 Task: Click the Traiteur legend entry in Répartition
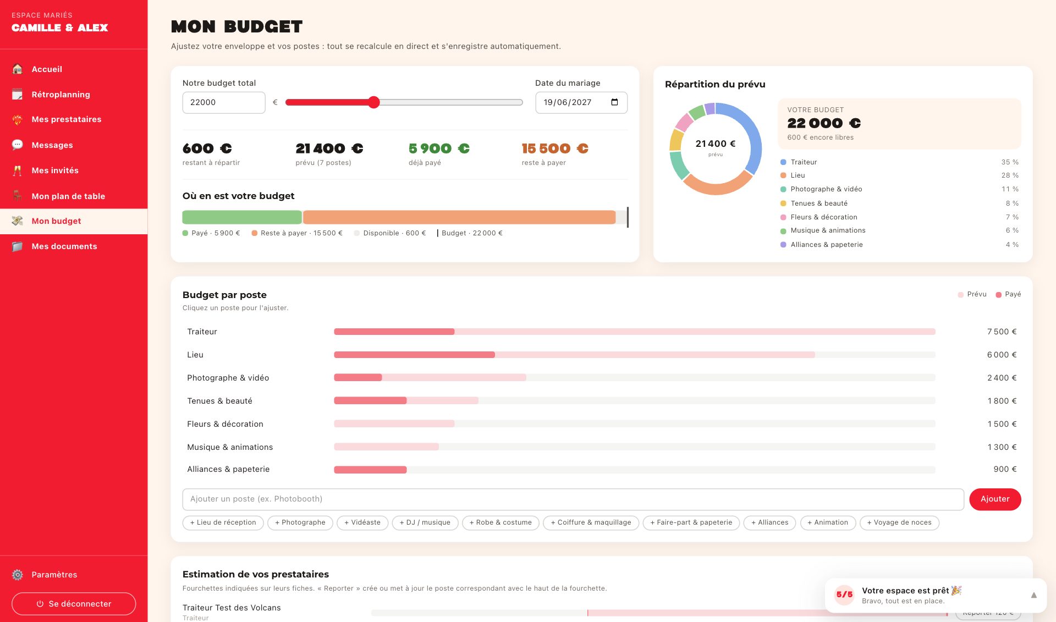(x=899, y=162)
